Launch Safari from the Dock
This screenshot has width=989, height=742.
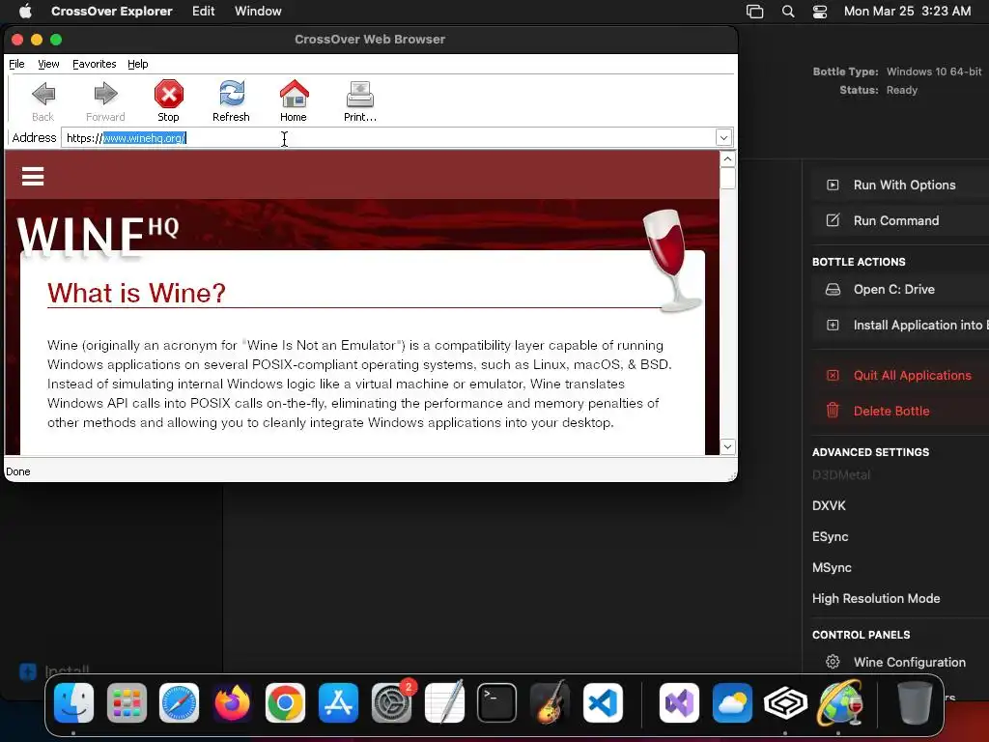click(179, 703)
